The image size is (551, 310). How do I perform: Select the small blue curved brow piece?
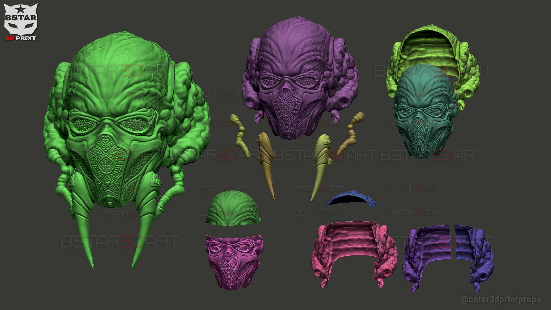[351, 199]
